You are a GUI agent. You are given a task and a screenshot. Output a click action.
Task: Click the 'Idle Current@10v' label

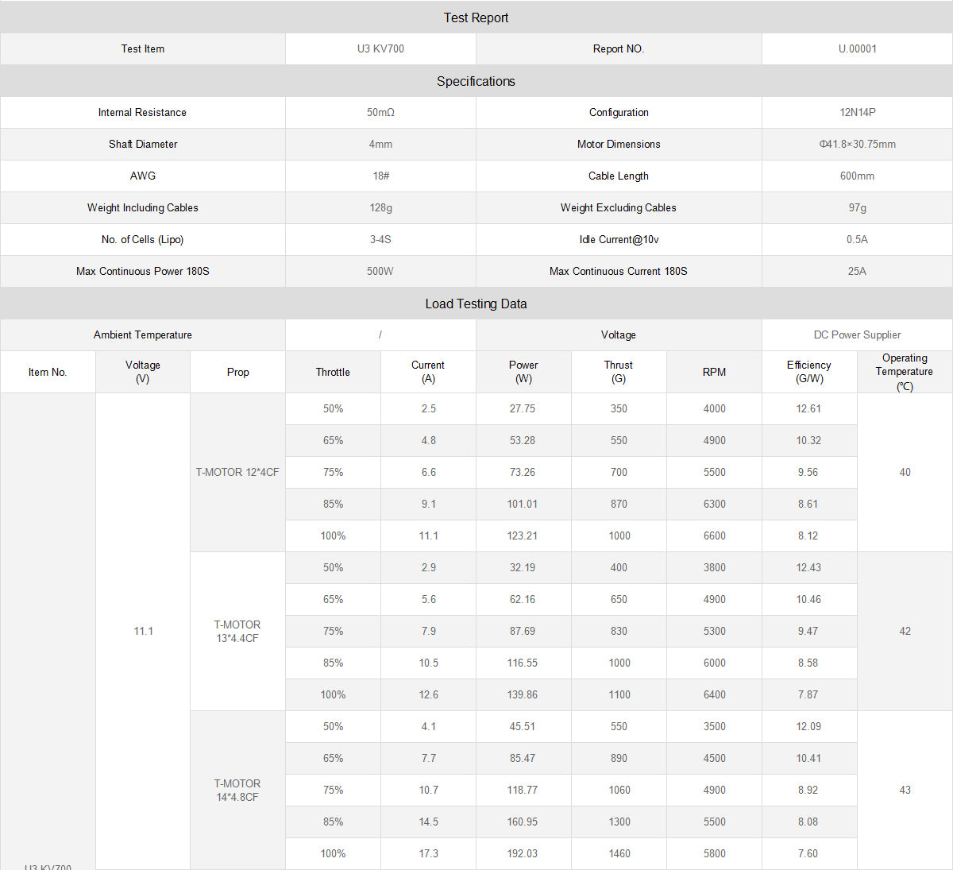tap(619, 239)
